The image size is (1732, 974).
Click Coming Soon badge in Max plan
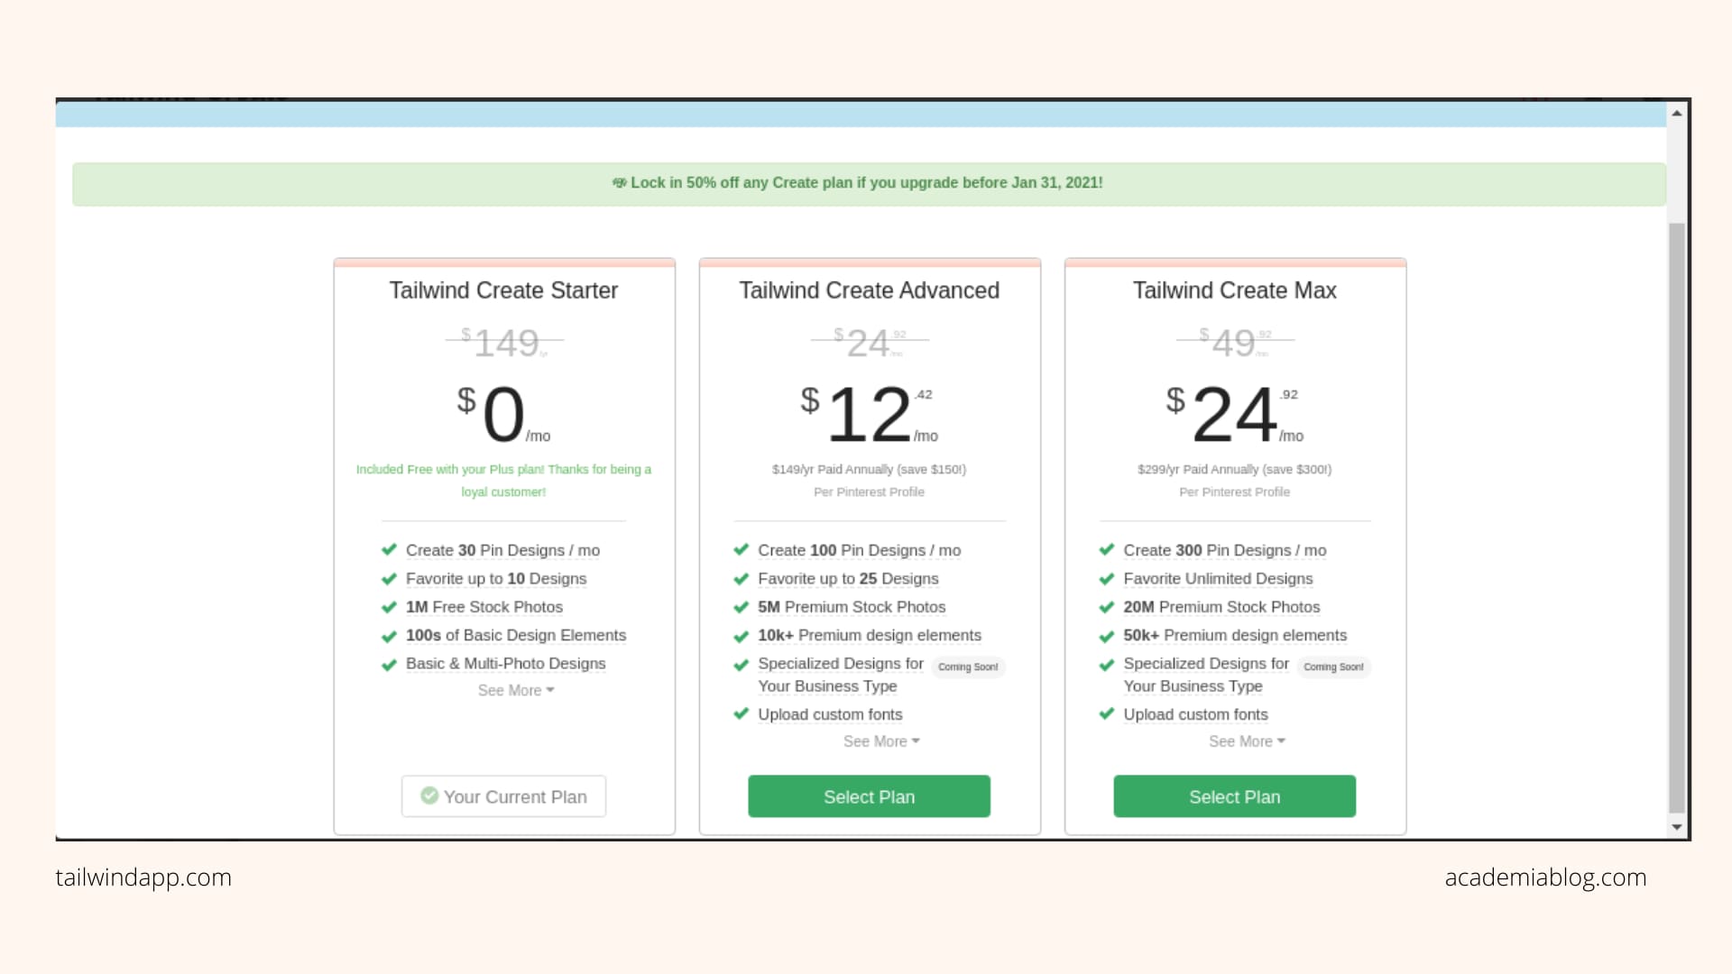coord(1333,666)
